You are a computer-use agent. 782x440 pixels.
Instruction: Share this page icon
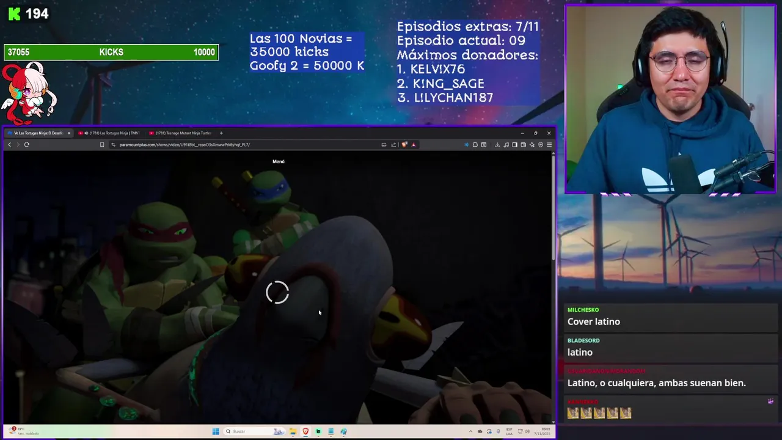(x=393, y=145)
